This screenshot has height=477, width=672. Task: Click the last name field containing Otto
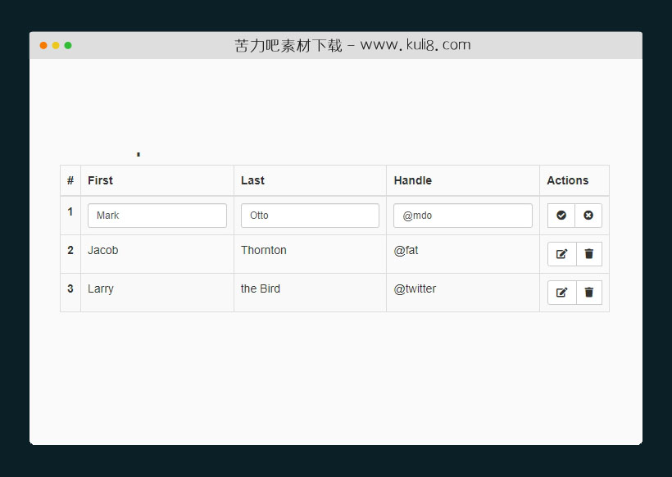click(310, 216)
